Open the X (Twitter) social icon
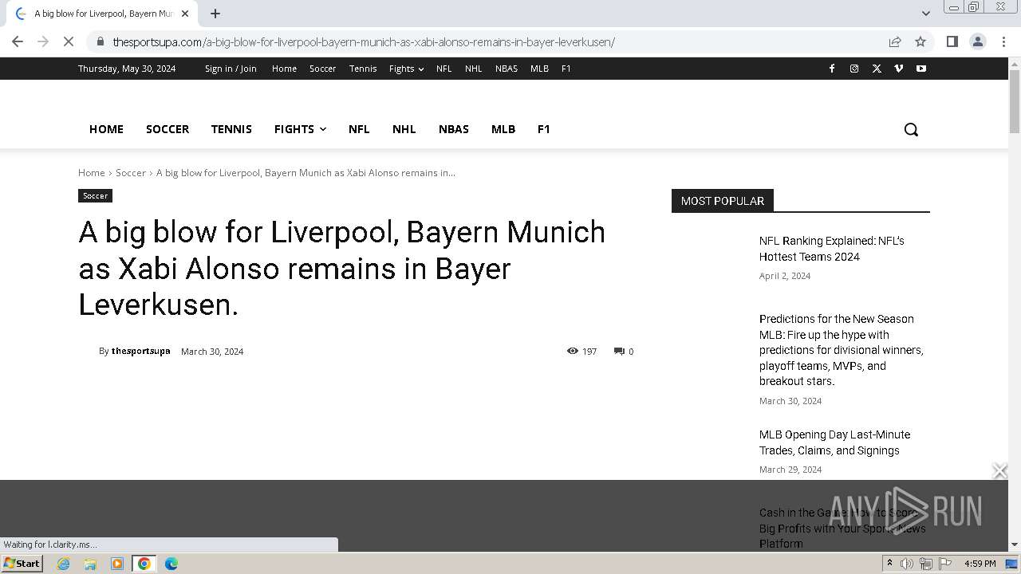 coord(877,69)
